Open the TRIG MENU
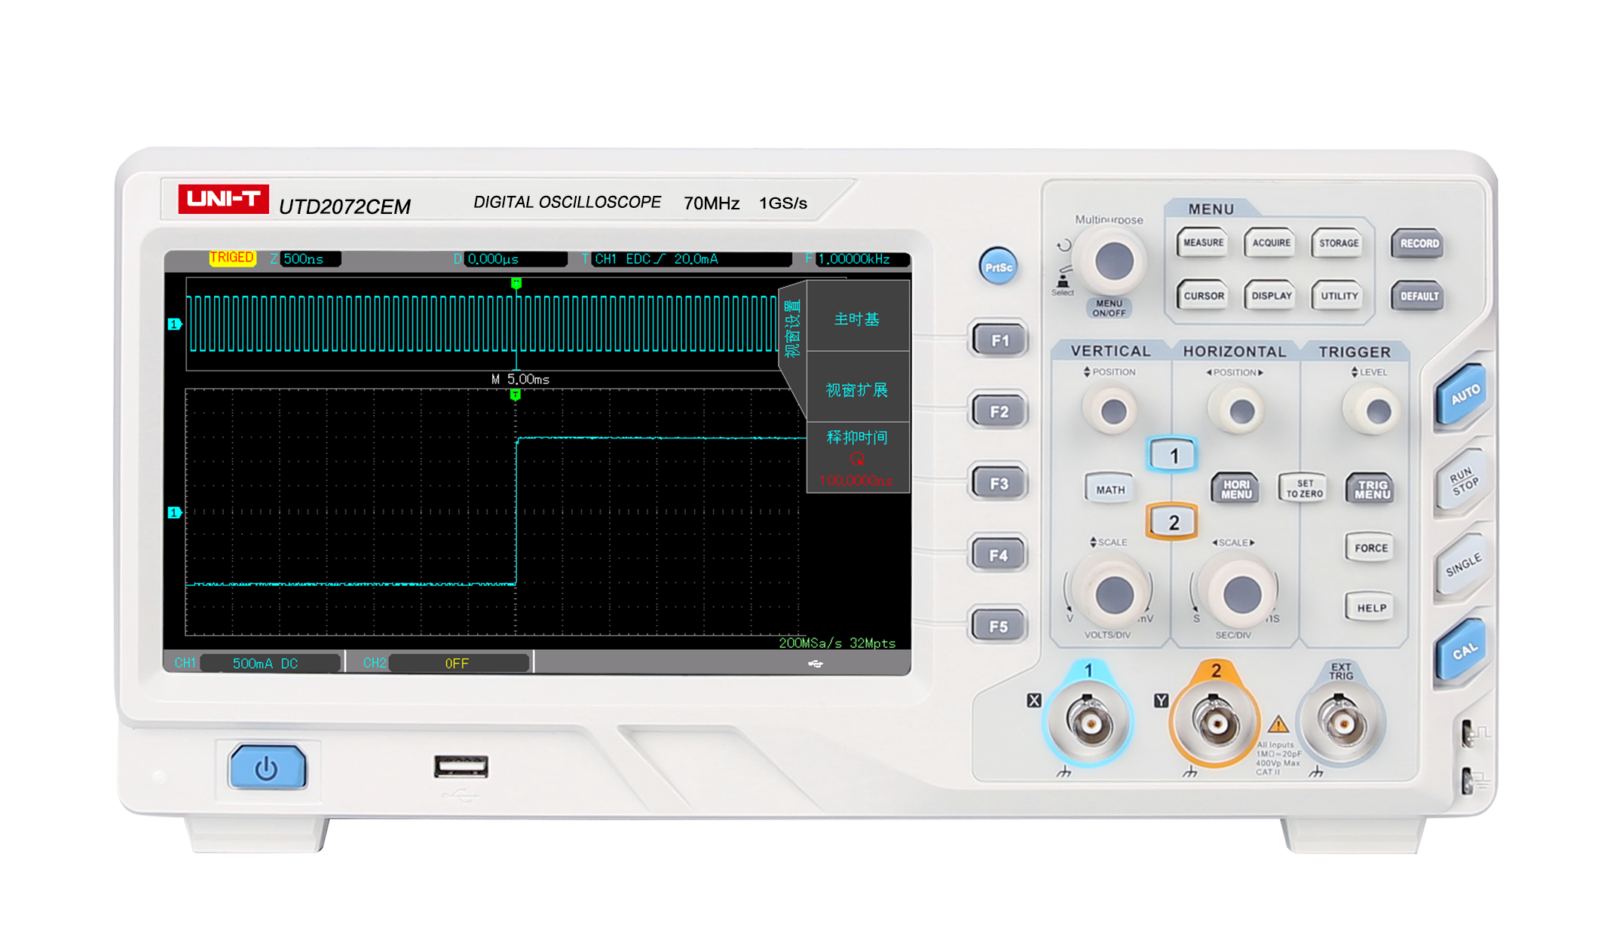Viewport: 1610px width, 931px height. tap(1371, 489)
